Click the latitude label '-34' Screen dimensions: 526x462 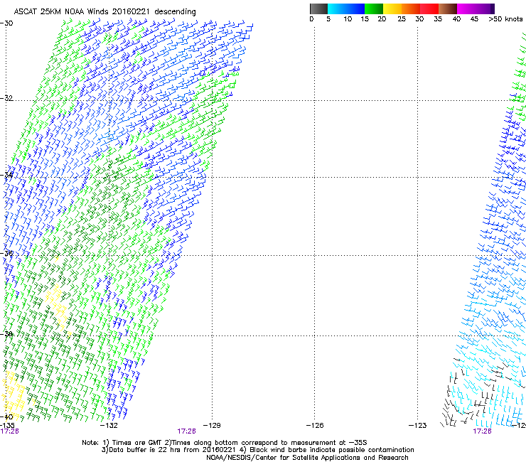[x=6, y=175]
